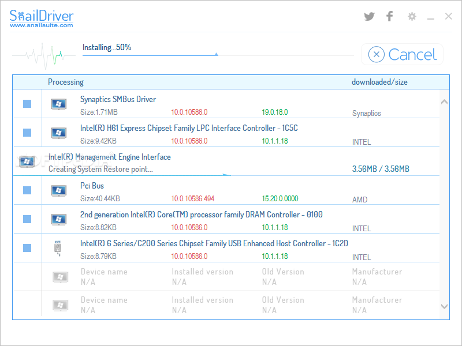Click Creating System Restore point text

click(100, 169)
